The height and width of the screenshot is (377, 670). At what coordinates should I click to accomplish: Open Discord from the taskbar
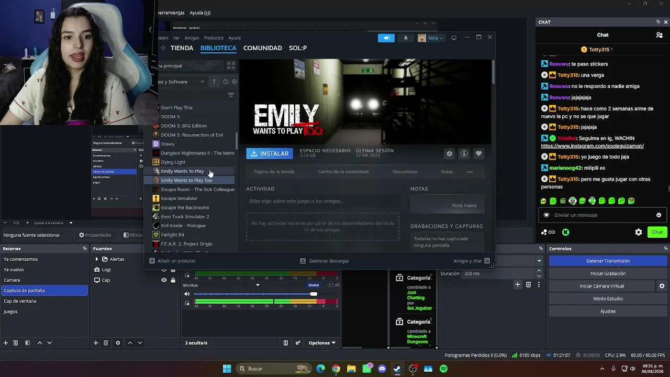pyautogui.click(x=382, y=369)
